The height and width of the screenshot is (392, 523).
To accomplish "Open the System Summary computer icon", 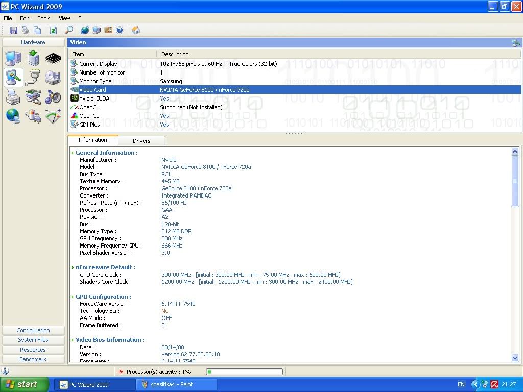I will pyautogui.click(x=14, y=58).
